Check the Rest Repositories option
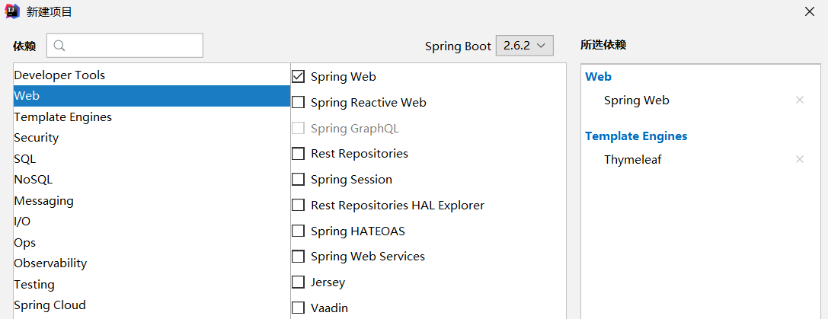Image resolution: width=828 pixels, height=319 pixels. tap(299, 154)
